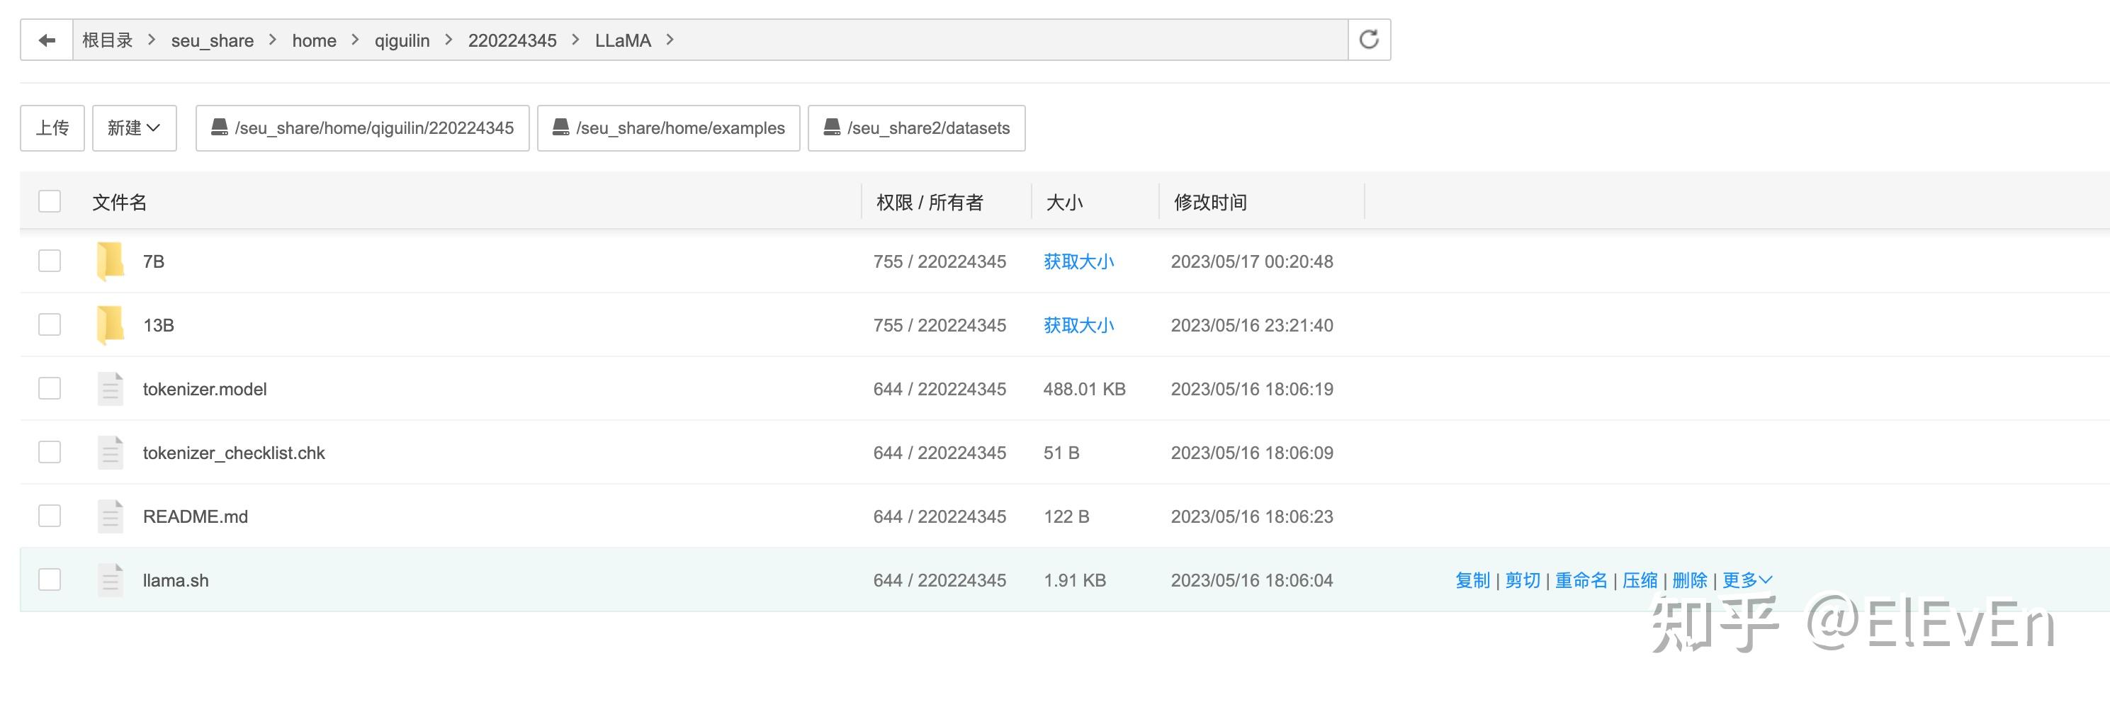Sort by 大小 column header
The width and height of the screenshot is (2110, 707).
1064,203
